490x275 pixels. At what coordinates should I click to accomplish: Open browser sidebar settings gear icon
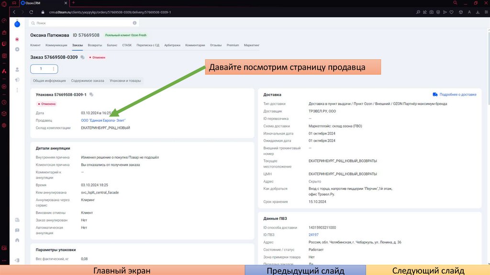point(4,125)
